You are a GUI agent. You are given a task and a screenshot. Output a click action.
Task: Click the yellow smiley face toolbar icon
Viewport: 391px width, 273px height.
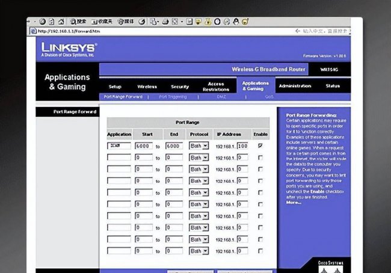coord(245,22)
